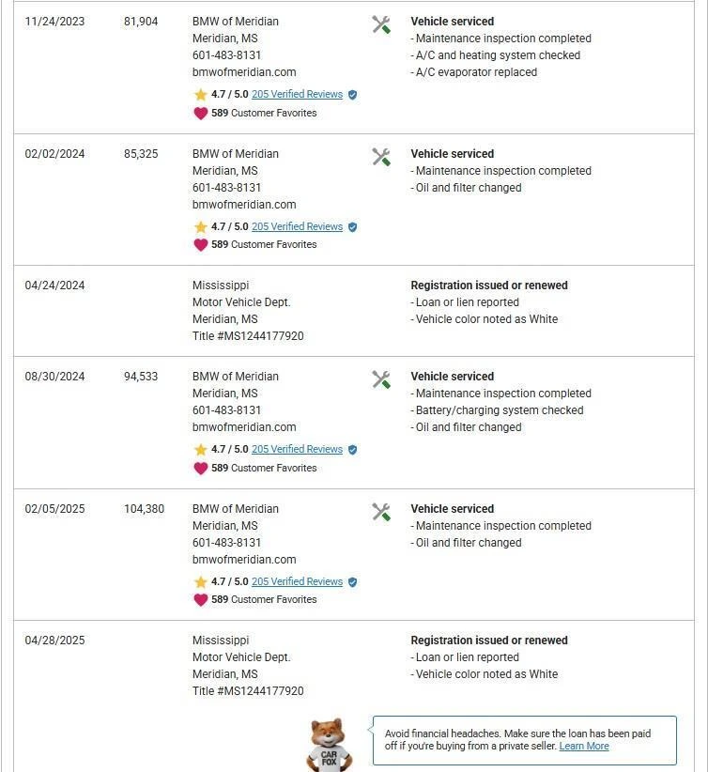
Task: Click the wrench service icon for 08/30/2024
Action: point(381,379)
